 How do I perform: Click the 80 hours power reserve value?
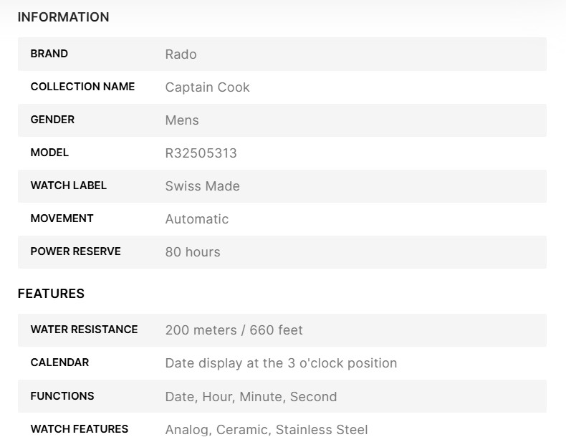coord(192,252)
